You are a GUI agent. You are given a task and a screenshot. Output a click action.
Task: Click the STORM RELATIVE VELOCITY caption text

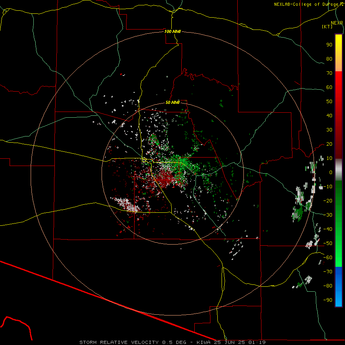point(119,342)
